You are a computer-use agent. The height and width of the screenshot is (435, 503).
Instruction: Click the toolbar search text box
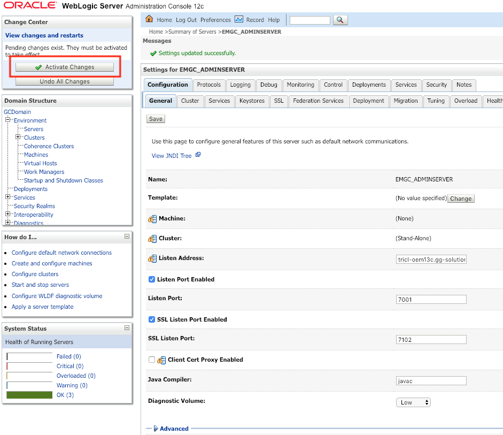310,20
